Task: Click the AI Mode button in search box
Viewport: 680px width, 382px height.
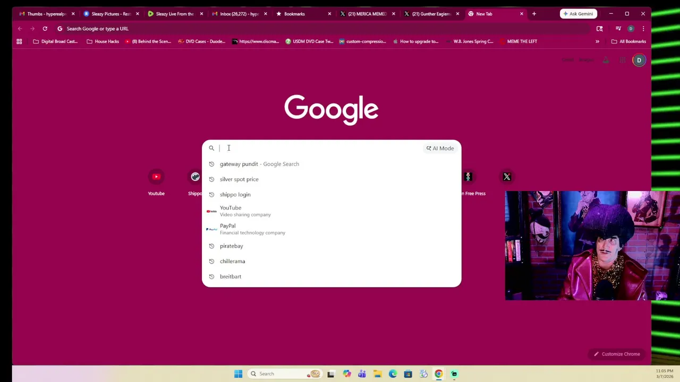Action: [x=440, y=148]
